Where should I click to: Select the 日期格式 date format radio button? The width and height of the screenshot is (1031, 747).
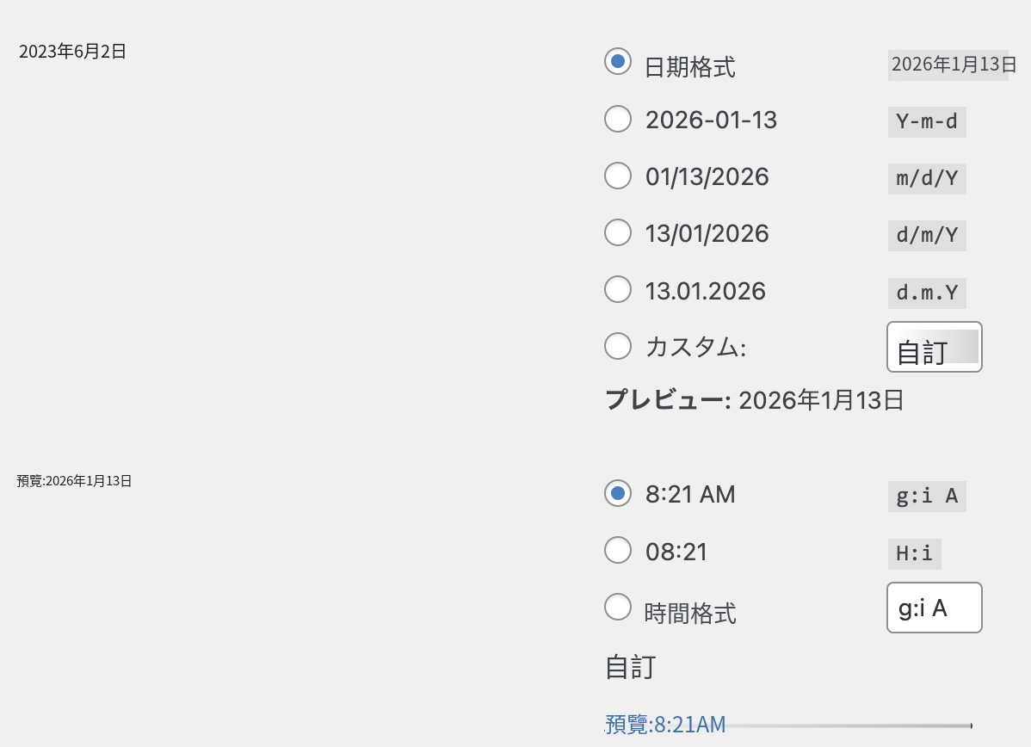[x=617, y=62]
